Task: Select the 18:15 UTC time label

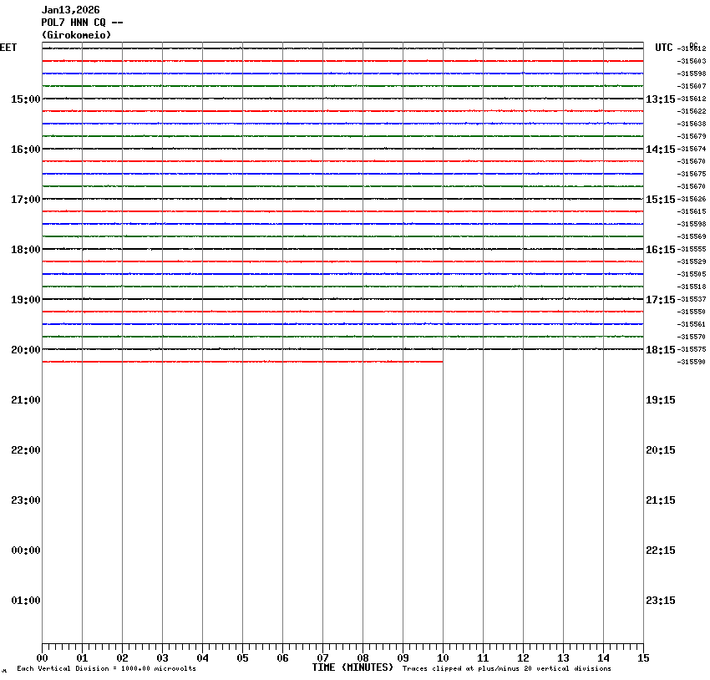Action: click(661, 350)
